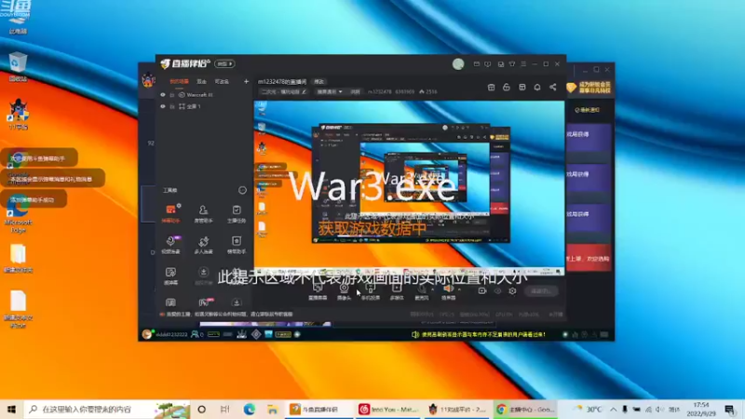The height and width of the screenshot is (419, 745).
Task: Click the user avatar in companion title bar
Action: click(x=458, y=64)
